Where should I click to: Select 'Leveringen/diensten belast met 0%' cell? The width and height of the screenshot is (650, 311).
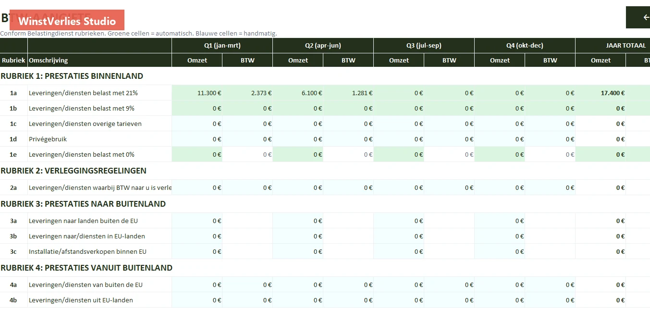(x=99, y=154)
